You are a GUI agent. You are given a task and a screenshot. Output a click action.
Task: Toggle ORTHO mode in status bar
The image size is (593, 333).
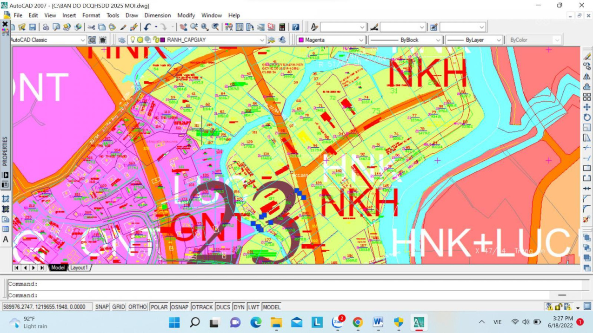coord(137,307)
